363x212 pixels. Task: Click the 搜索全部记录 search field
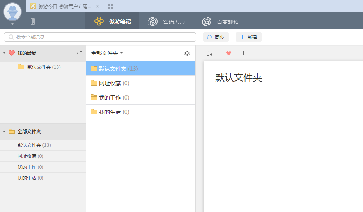point(100,37)
